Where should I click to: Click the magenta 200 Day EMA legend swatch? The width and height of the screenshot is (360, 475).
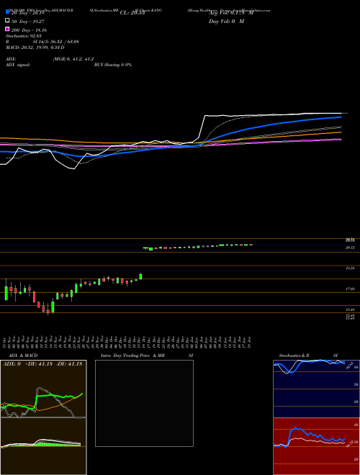point(8,29)
